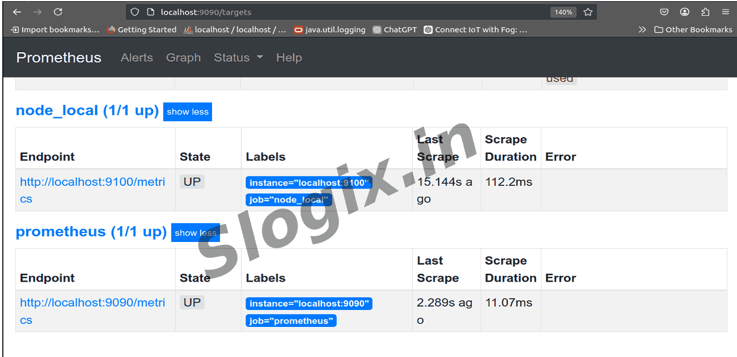Click the browser back arrow
The height and width of the screenshot is (357, 737).
[x=17, y=12]
